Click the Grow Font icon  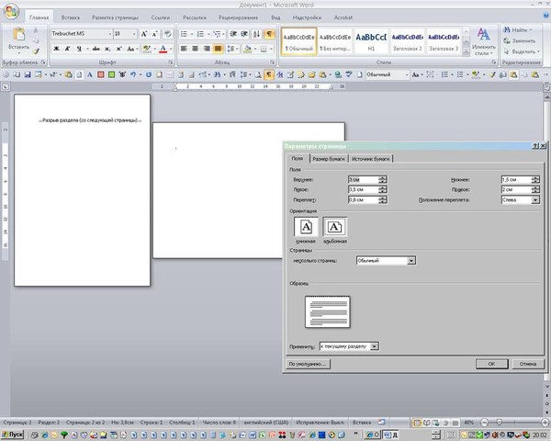pyautogui.click(x=144, y=34)
